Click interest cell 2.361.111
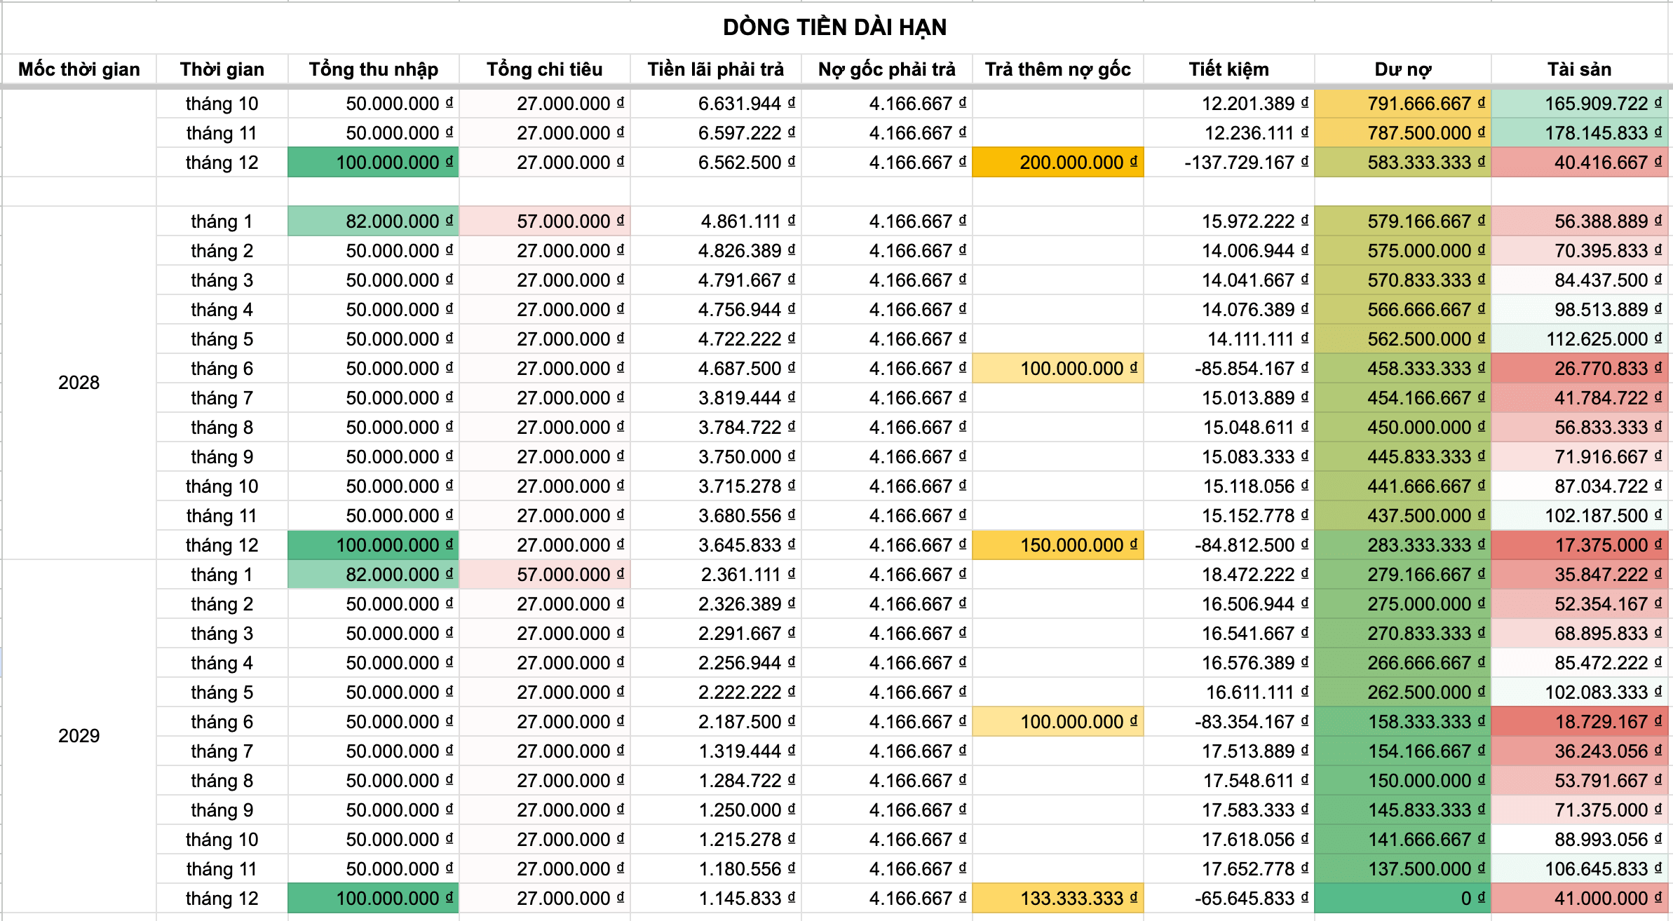Viewport: 1673px width, 921px height. [x=716, y=575]
